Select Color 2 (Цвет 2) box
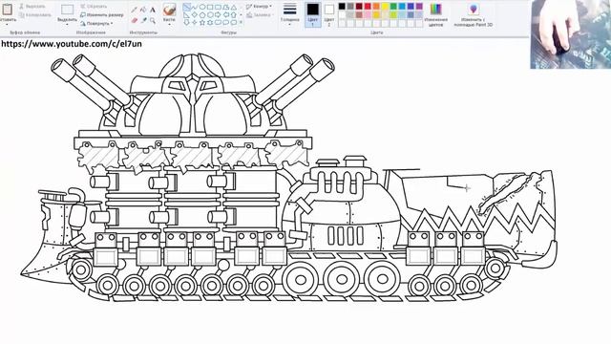Viewport: 611px width, 344px height. [x=329, y=15]
